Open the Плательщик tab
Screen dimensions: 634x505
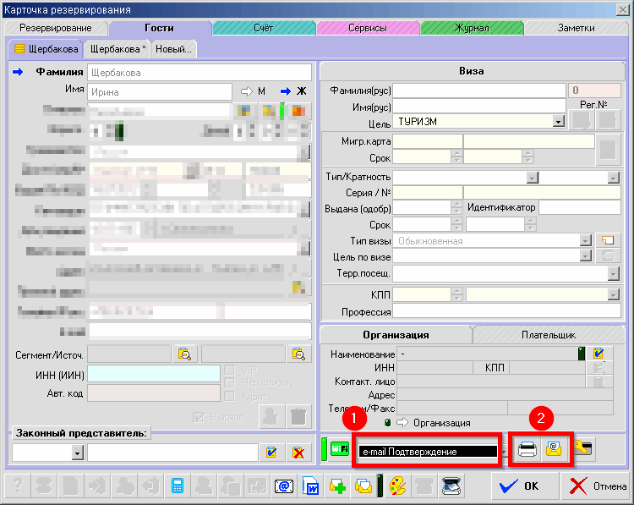(549, 335)
